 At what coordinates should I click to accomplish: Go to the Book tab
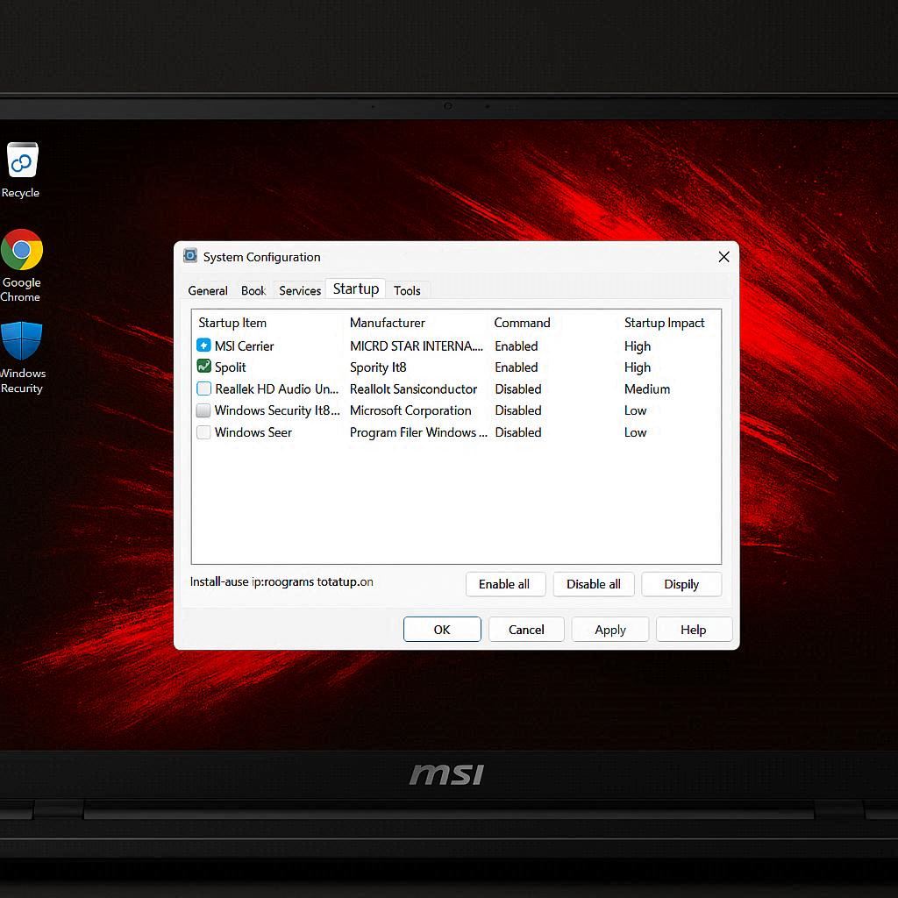point(253,290)
